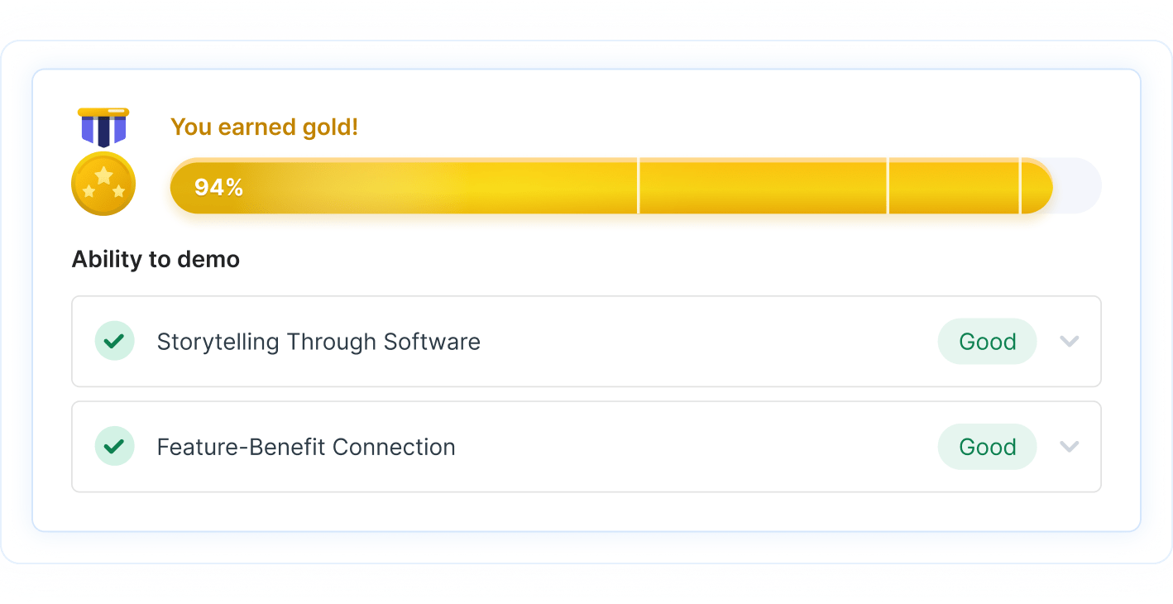Click the "You earned gold!" text

264,127
